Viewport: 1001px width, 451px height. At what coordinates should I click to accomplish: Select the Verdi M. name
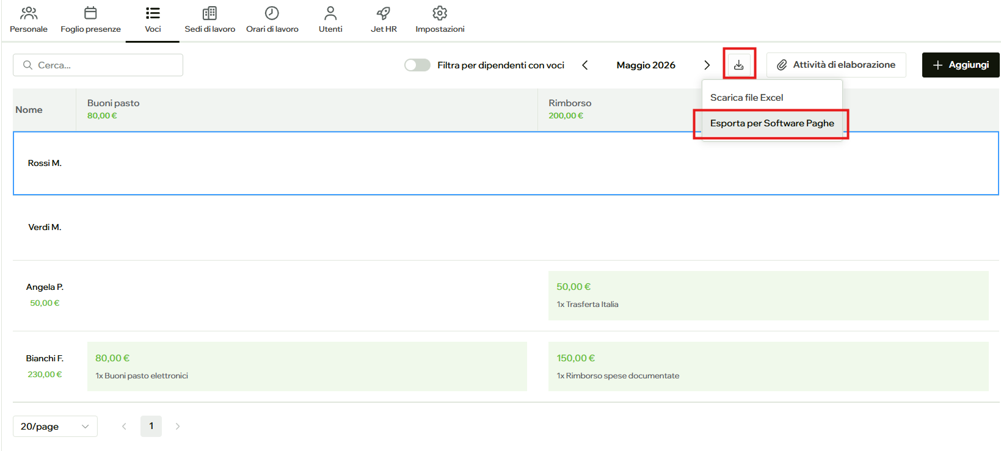45,227
